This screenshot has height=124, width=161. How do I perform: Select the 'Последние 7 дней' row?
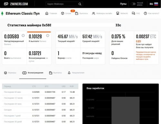40,116
